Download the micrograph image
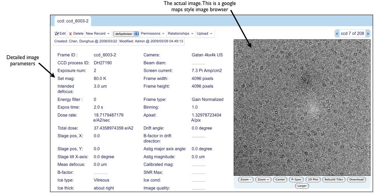This screenshot has height=194, width=375. click(x=356, y=179)
